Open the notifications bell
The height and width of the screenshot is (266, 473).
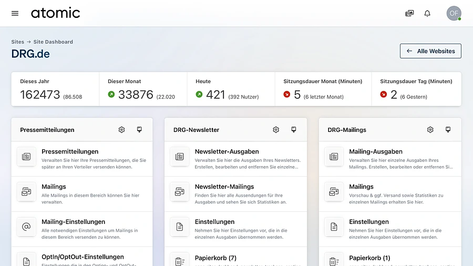tap(427, 13)
